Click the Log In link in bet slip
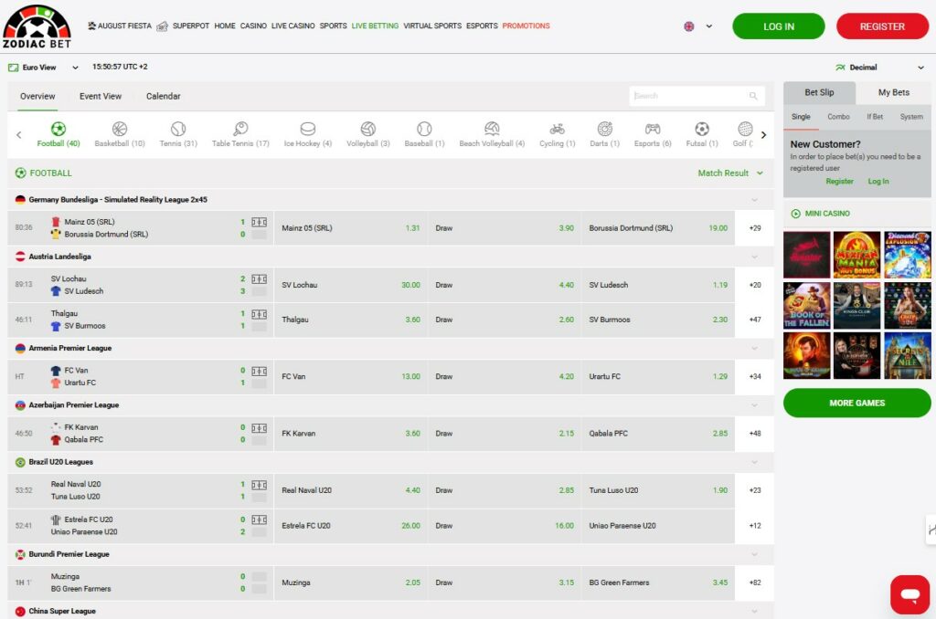Screen dimensions: 936x619 [878, 182]
